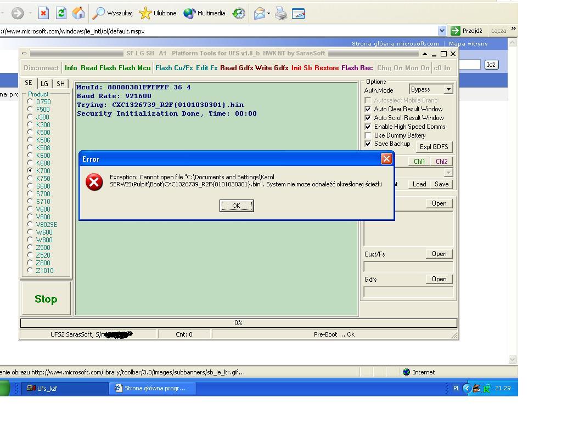Click the 0% progress bar

click(x=239, y=323)
